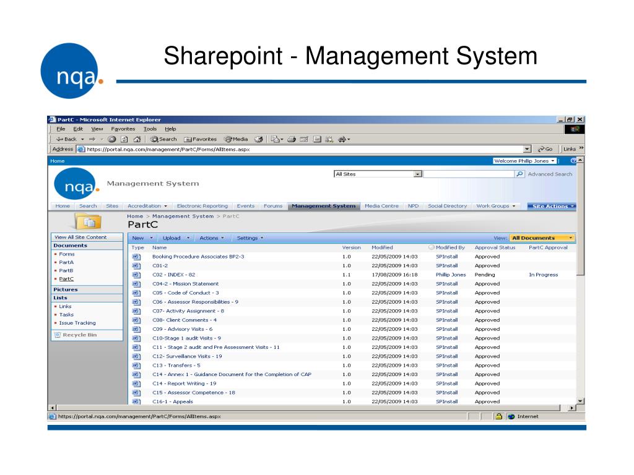Open the Site Actions menu
This screenshot has width=634, height=475.
pos(552,206)
